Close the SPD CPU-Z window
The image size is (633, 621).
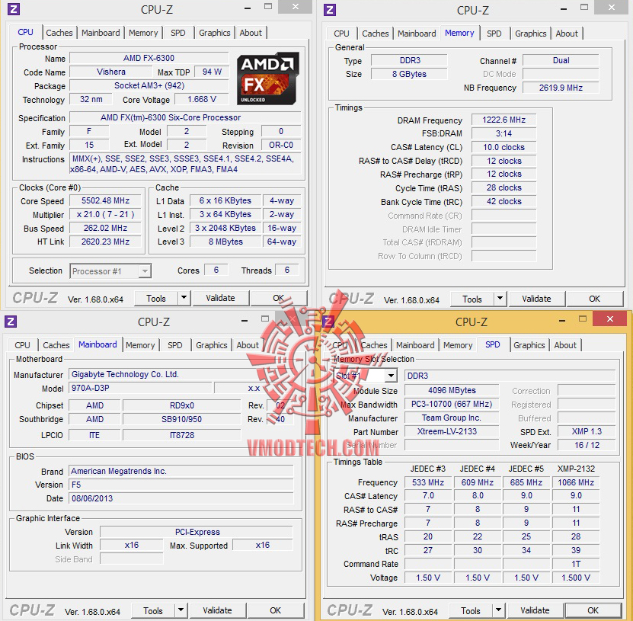tap(610, 319)
